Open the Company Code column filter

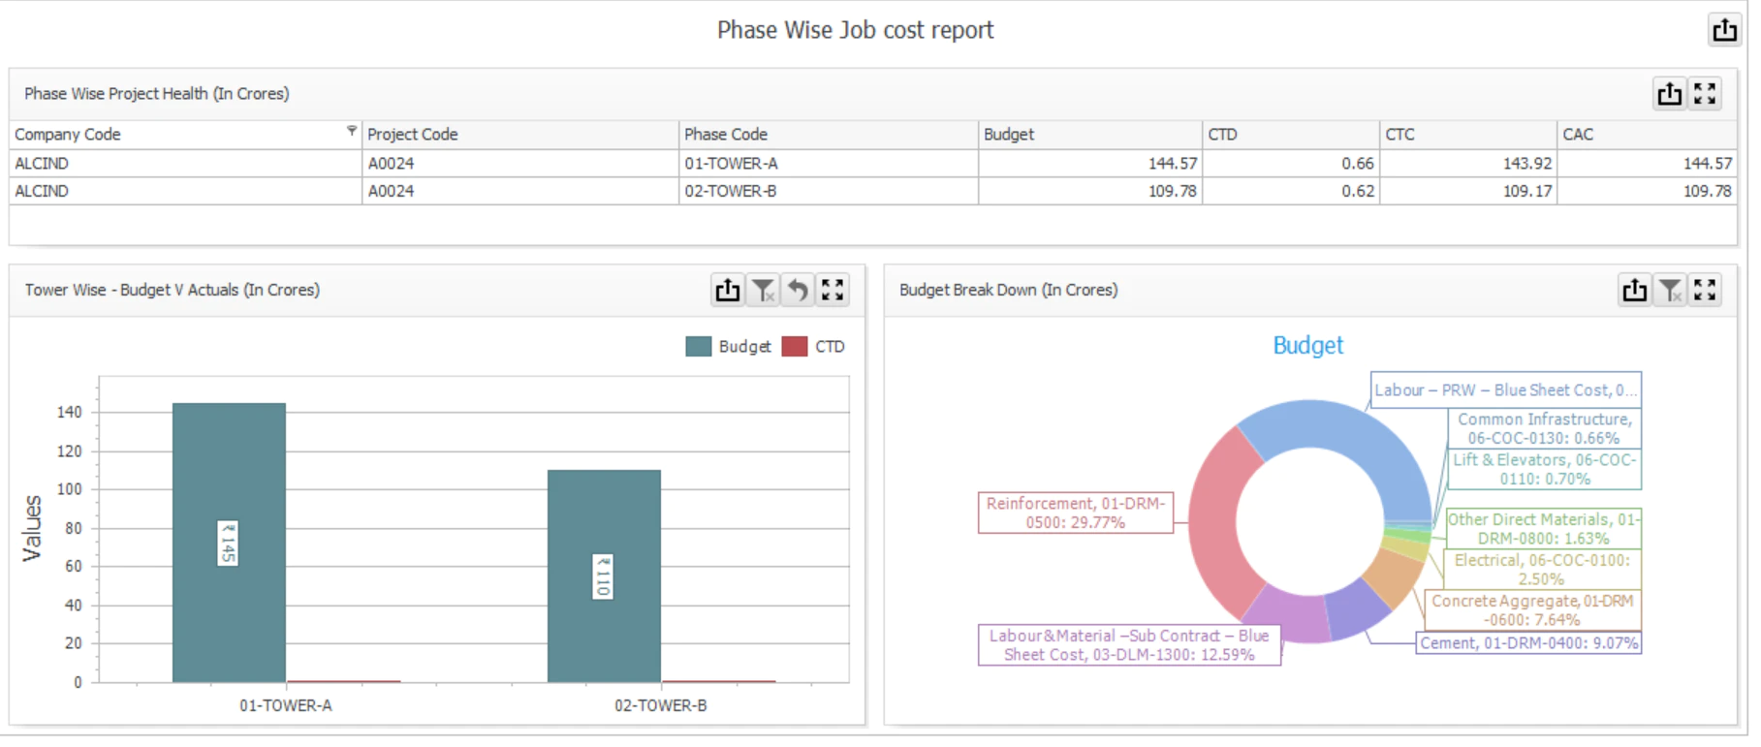[352, 131]
